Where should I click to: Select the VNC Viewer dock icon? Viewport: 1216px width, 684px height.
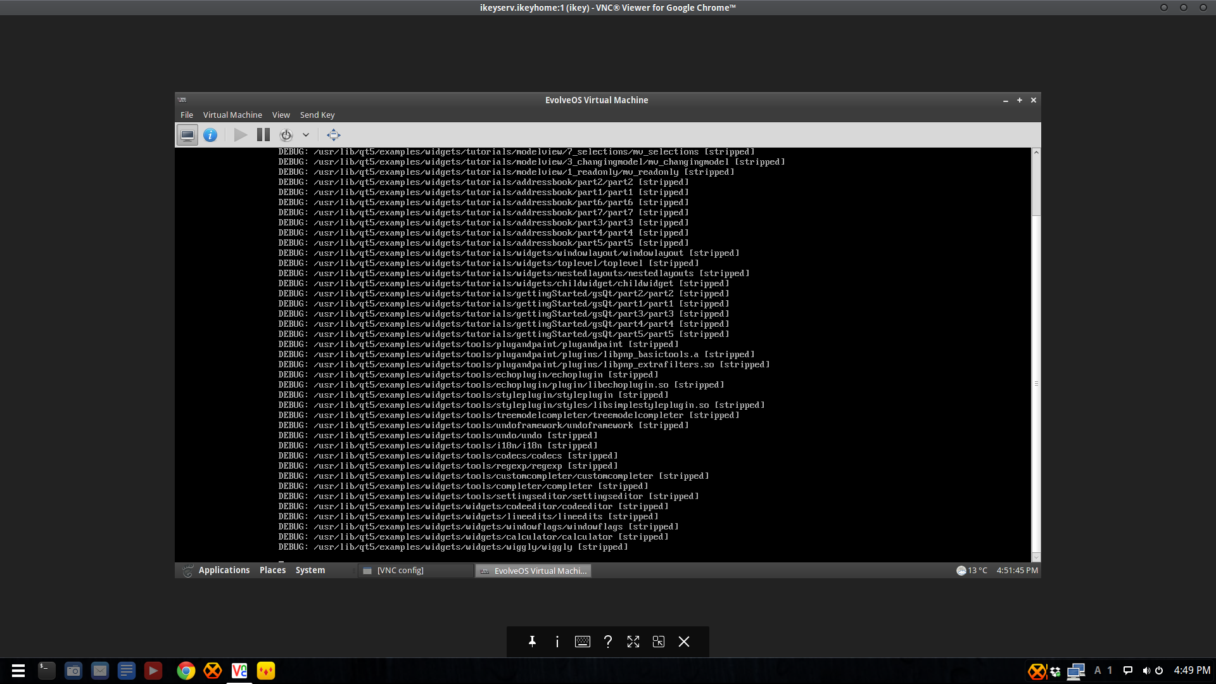pyautogui.click(x=239, y=671)
